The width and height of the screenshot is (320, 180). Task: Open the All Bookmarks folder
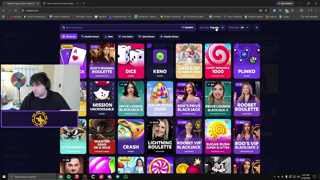click(x=309, y=17)
